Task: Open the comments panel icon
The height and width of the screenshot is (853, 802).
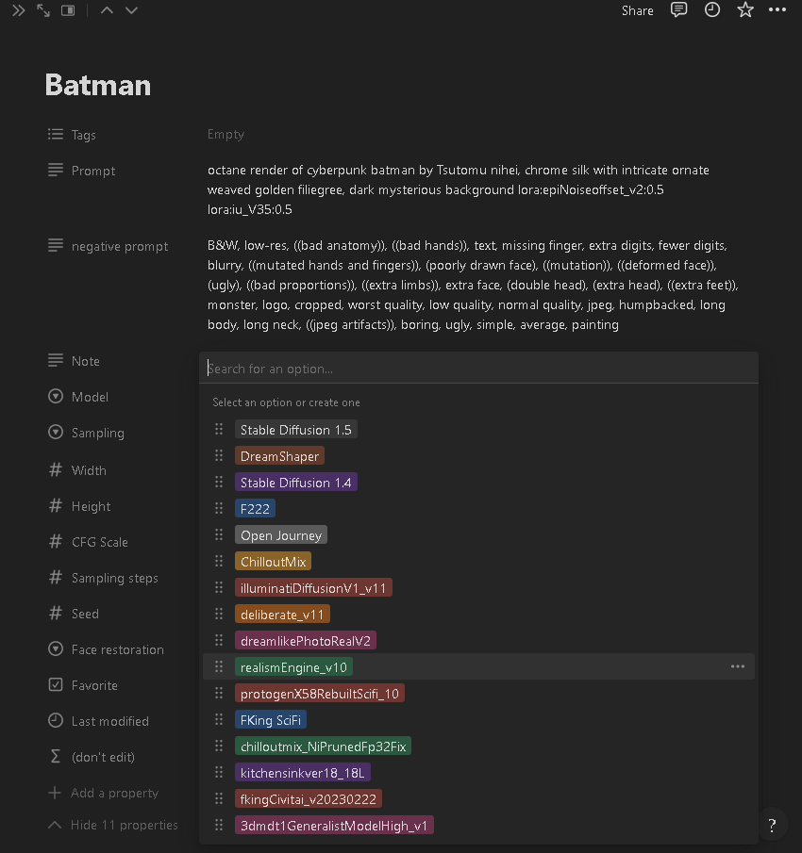Action: 678,10
